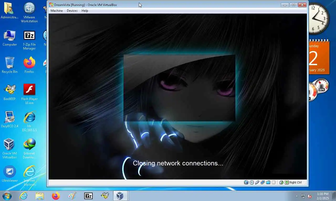This screenshot has height=201, width=336.
Task: Click the network connection tray icon
Action: [x=303, y=196]
